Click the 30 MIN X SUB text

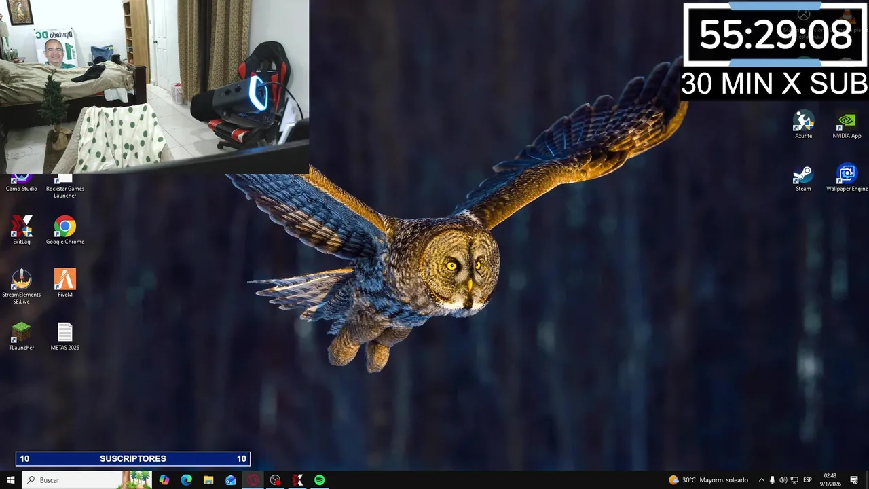(x=775, y=84)
